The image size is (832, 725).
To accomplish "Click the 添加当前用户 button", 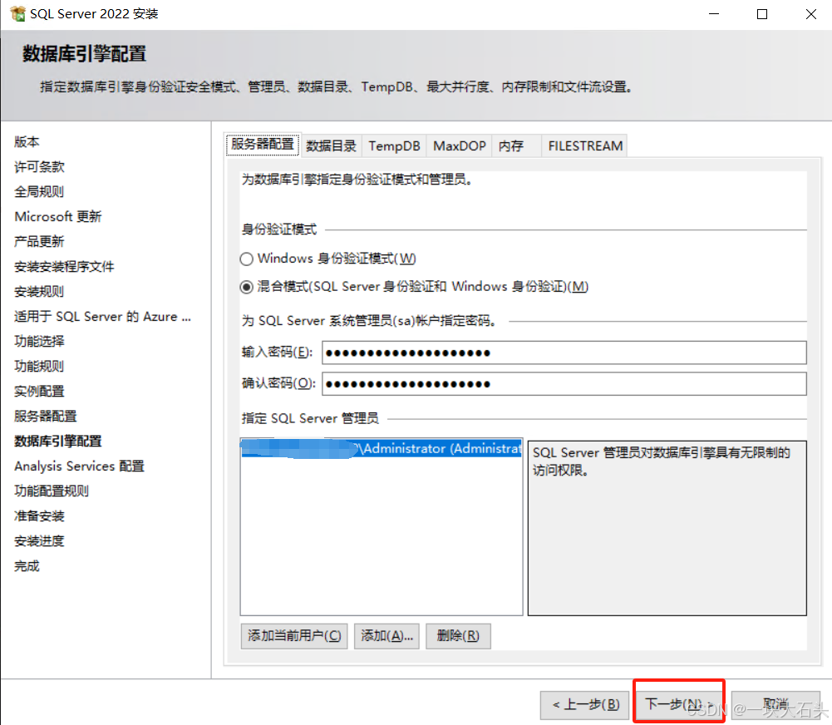I will [294, 636].
